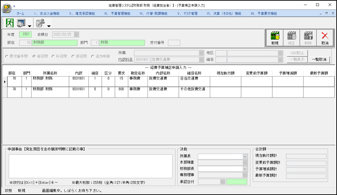The height and width of the screenshot is (195, 337).
Task: Click the grayed tools icon in toolbar
Action: [40, 23]
